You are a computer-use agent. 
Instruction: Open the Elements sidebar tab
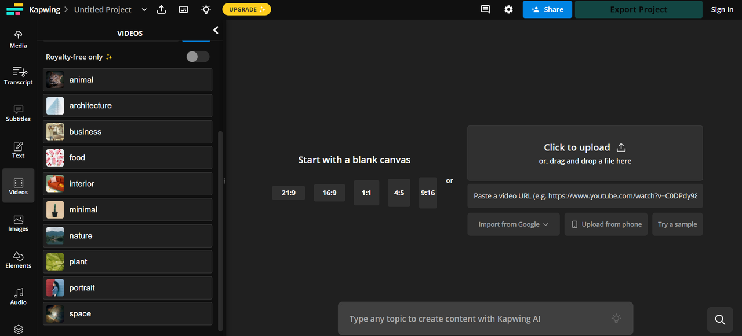pos(19,259)
